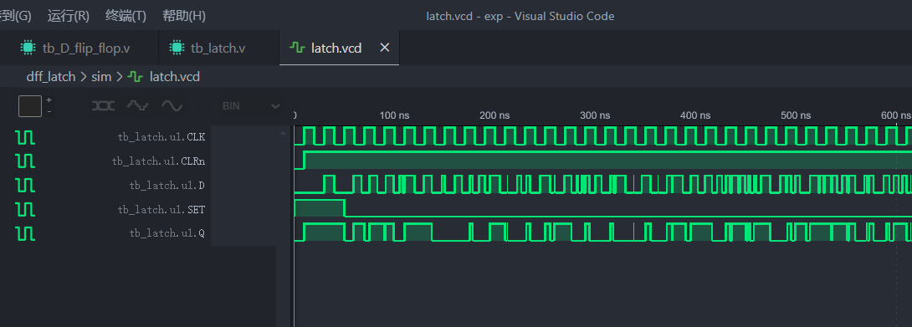
Task: Click dff_latch in the breadcrumb
Action: pyautogui.click(x=50, y=76)
